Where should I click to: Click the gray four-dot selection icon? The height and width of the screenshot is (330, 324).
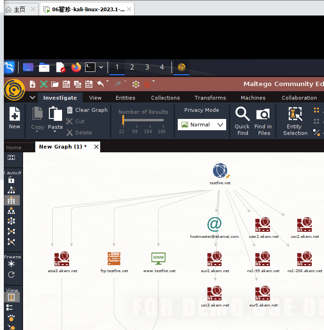316,121
